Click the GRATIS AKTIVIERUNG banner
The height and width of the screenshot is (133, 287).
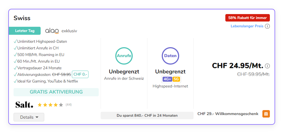click(x=56, y=92)
